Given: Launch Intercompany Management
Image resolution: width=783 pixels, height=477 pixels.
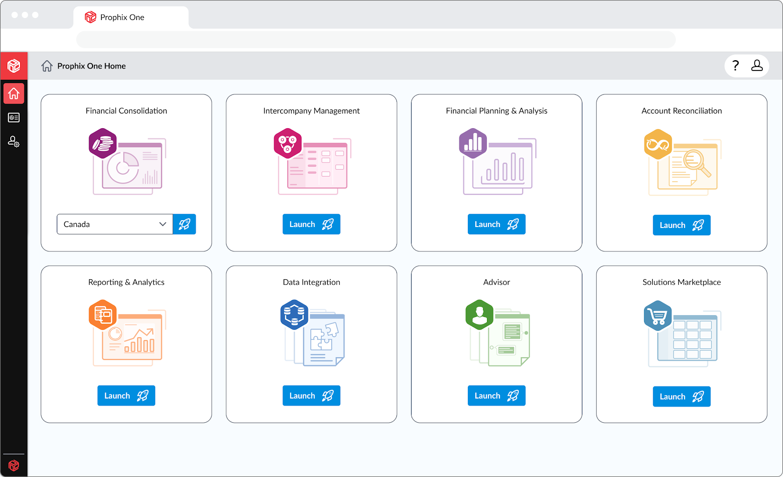Looking at the screenshot, I should pos(311,224).
